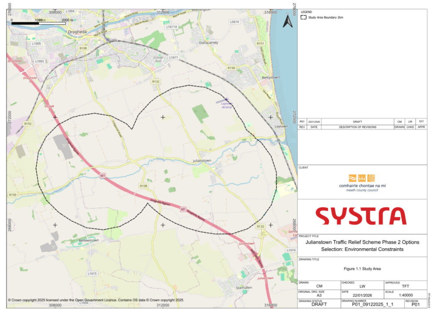435x318 pixels.
Task: Click the L1615 road label
Action: (92, 273)
